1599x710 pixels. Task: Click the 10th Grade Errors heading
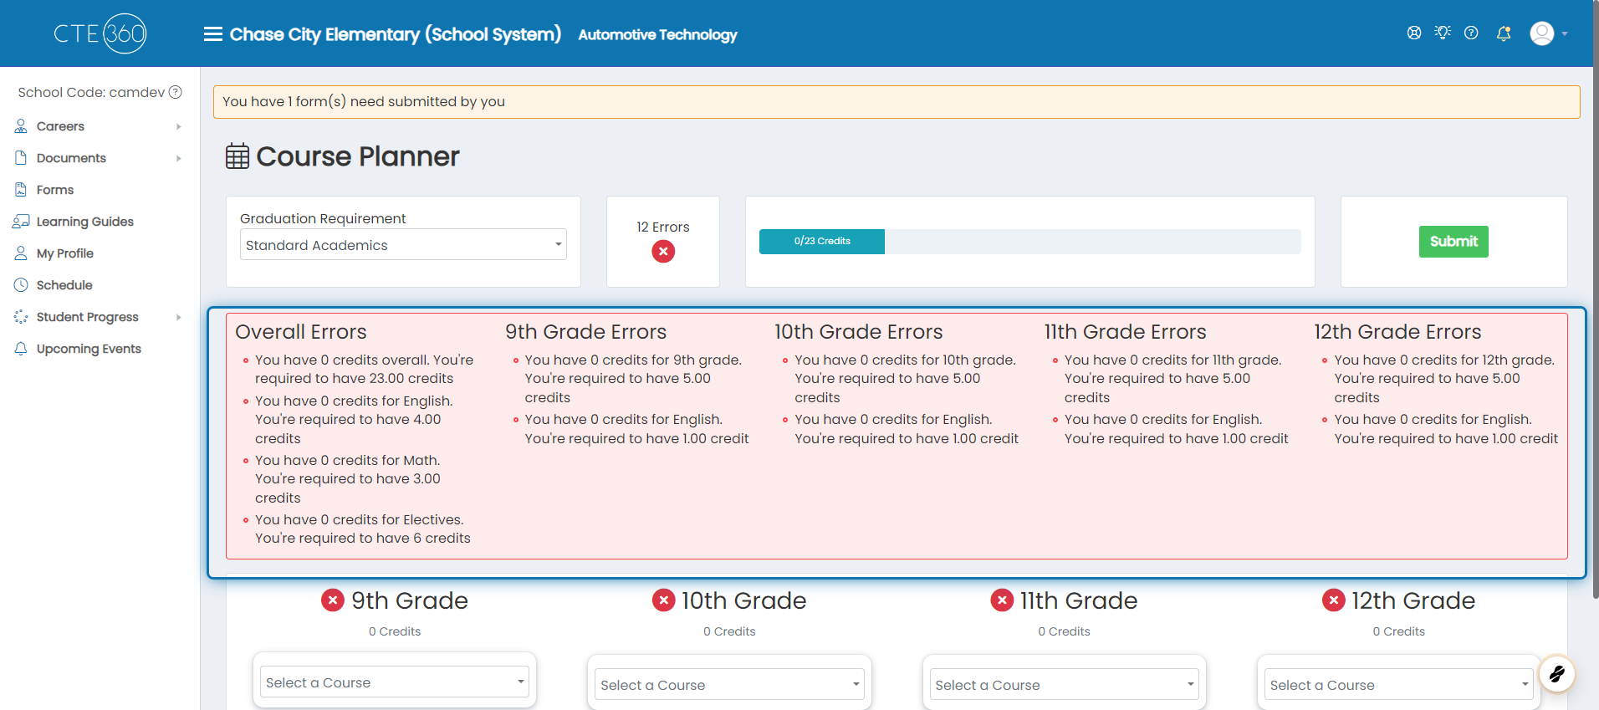pos(859,332)
